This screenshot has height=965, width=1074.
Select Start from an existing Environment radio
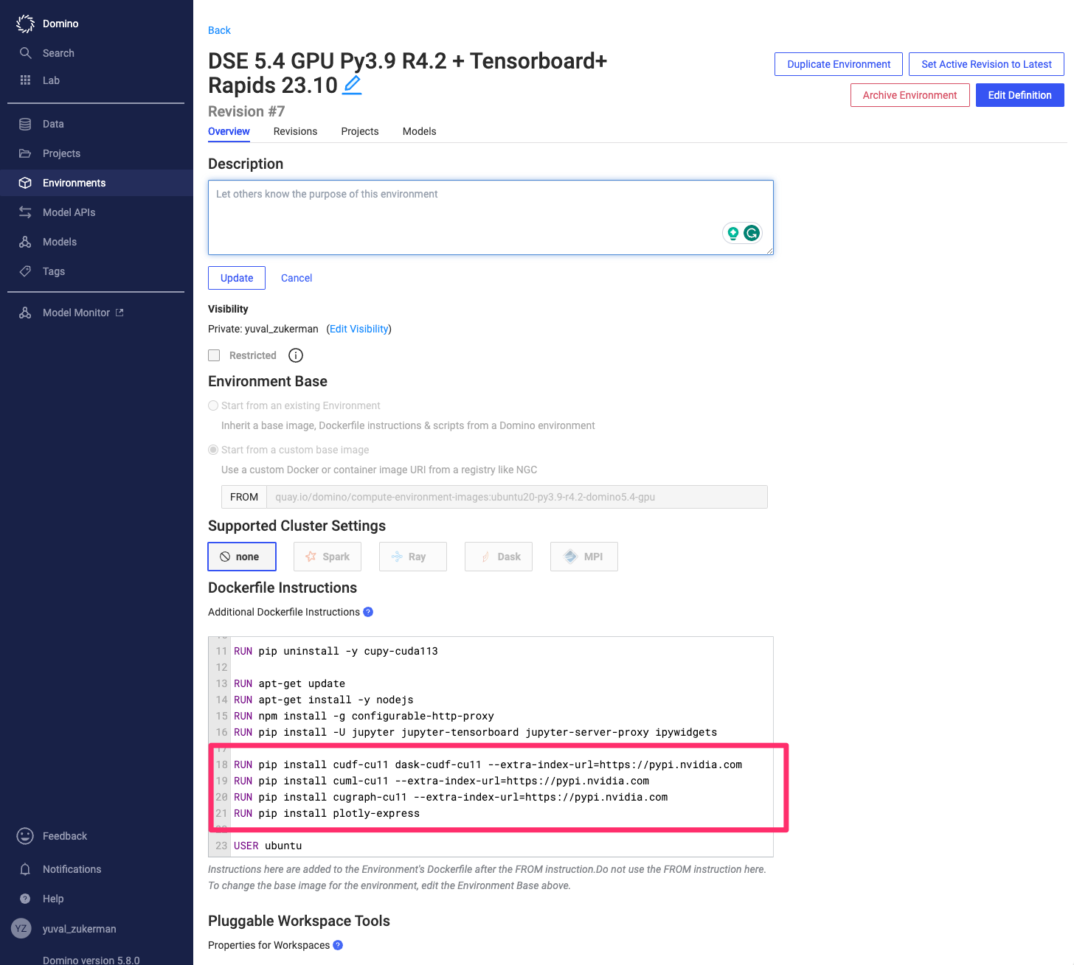(213, 405)
